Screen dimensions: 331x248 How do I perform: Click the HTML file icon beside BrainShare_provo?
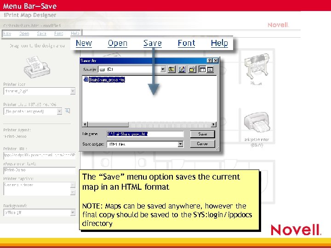pyautogui.click(x=86, y=79)
